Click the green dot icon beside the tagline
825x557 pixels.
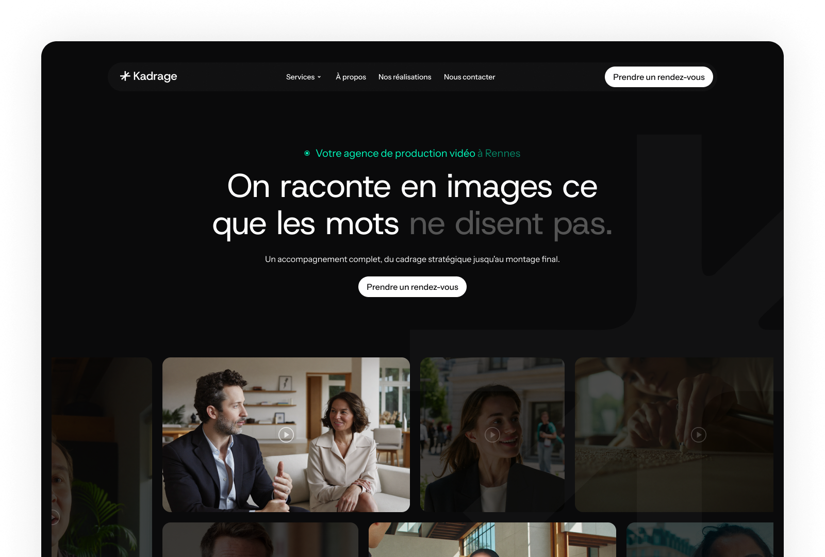pyautogui.click(x=307, y=153)
